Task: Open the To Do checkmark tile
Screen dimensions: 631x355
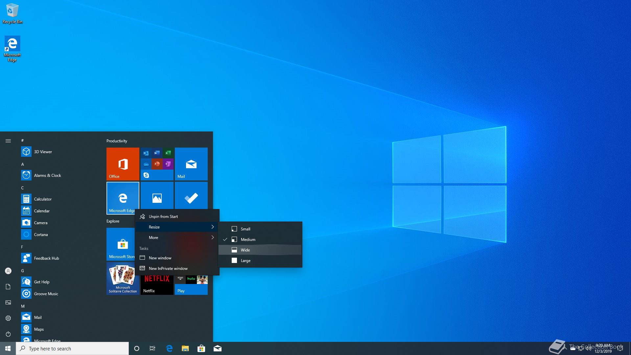Action: pos(191,196)
